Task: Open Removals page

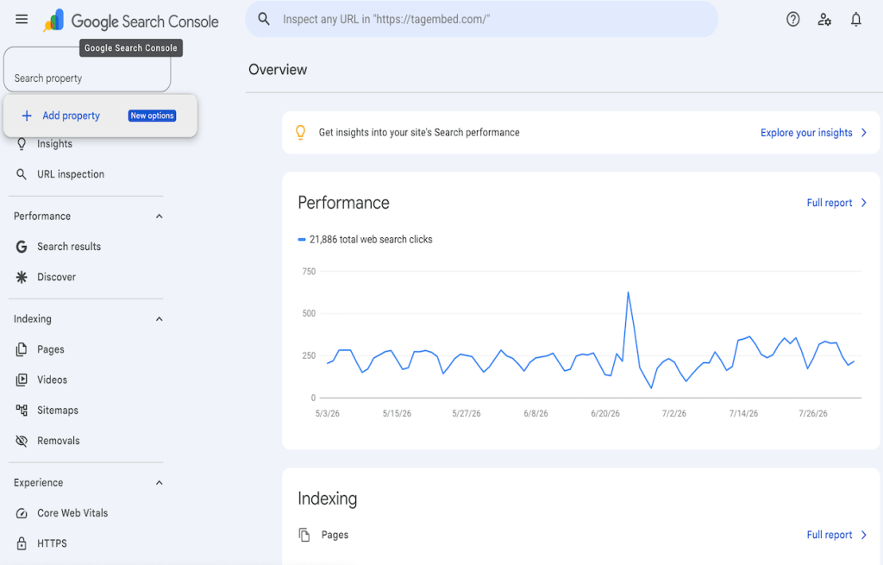Action: tap(58, 441)
